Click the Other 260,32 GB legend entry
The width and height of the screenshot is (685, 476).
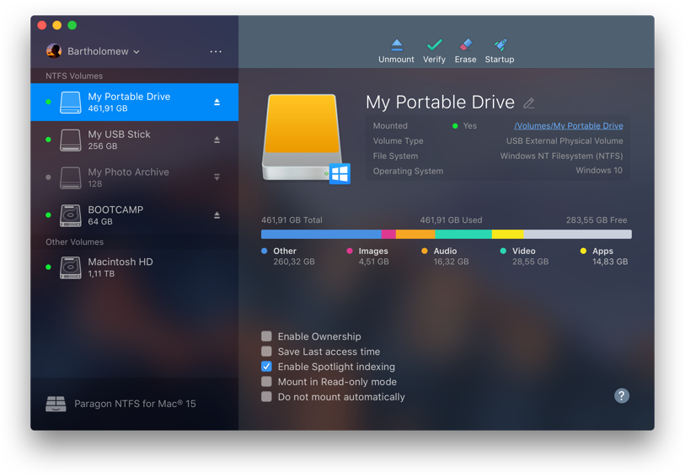click(x=288, y=257)
